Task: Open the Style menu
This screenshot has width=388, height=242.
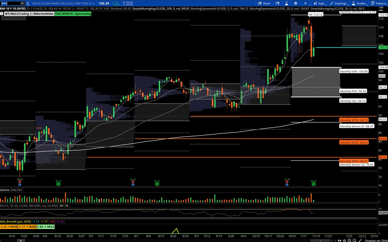Action: [x=319, y=3]
